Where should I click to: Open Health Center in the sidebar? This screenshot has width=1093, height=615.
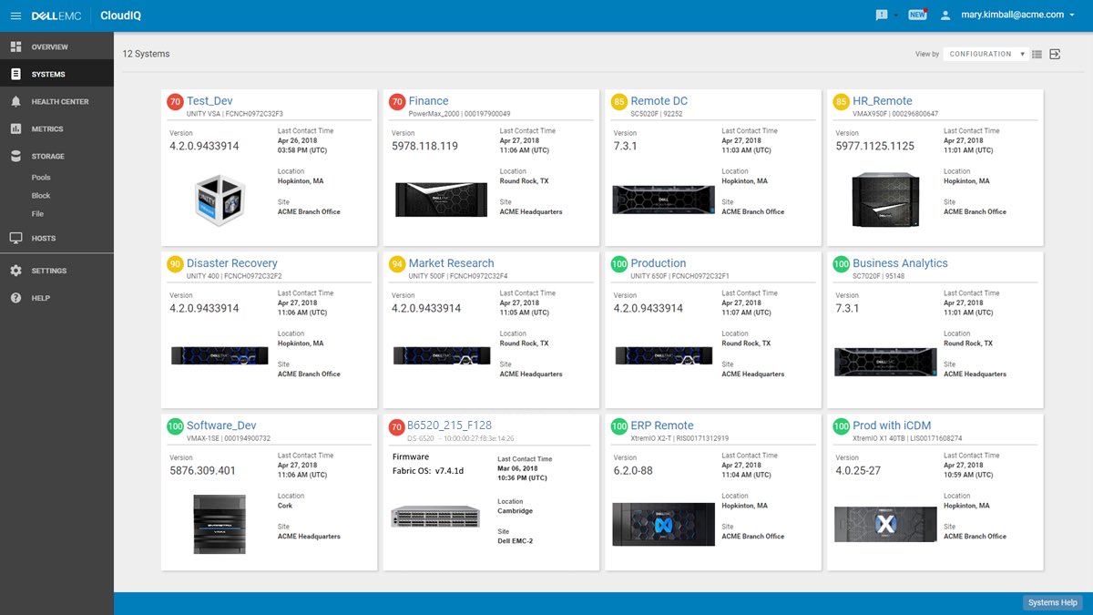point(56,101)
